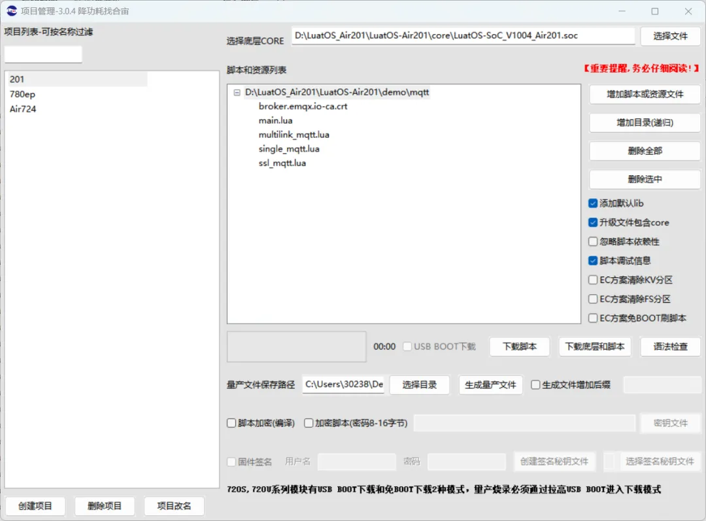Tick 加密脚本(密码8-16字节) checkbox
The height and width of the screenshot is (521, 706).
pos(309,423)
